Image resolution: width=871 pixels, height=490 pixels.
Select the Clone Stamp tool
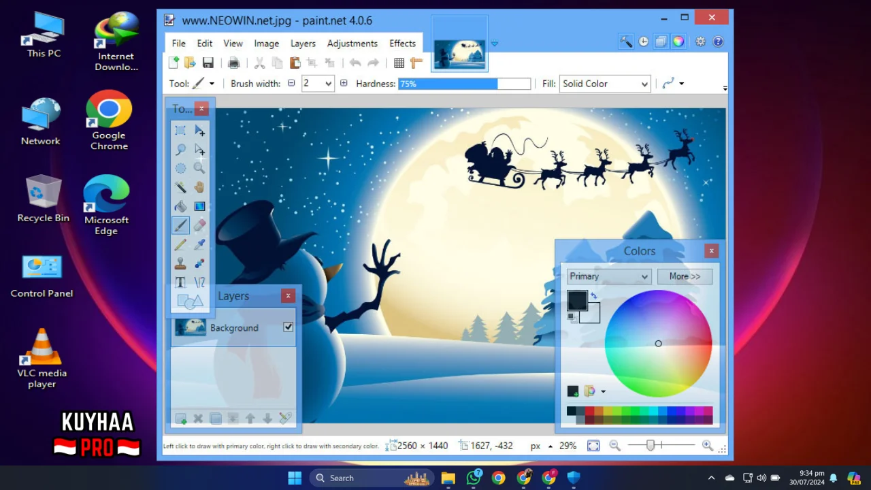[x=180, y=263]
